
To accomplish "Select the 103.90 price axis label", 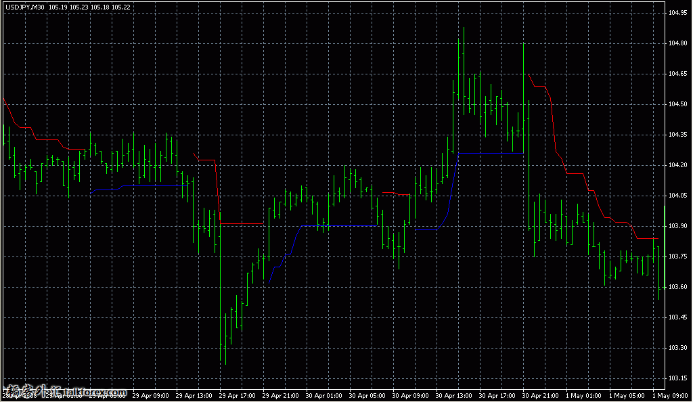I will point(677,226).
